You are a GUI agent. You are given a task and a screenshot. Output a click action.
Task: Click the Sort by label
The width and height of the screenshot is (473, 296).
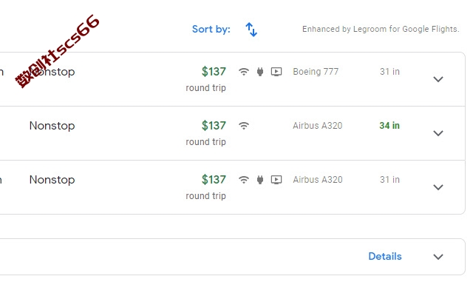(211, 29)
